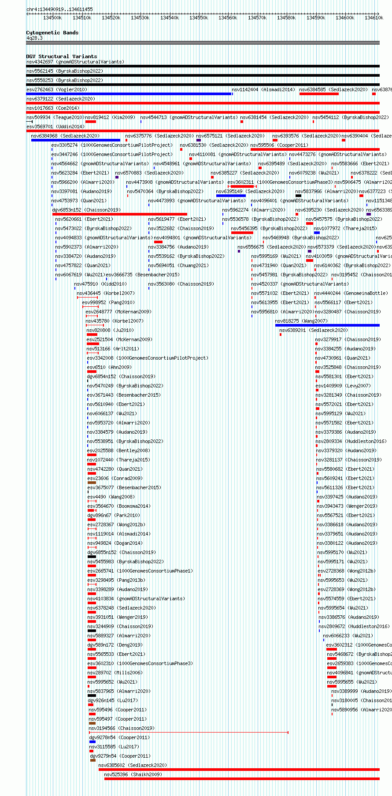Click label nsv3115585 (Lu2017)
The image size is (392, 796).
coord(115,747)
